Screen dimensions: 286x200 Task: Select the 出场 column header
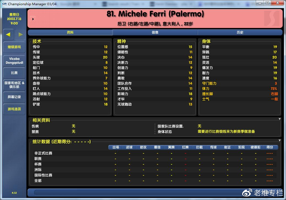(x=116, y=147)
